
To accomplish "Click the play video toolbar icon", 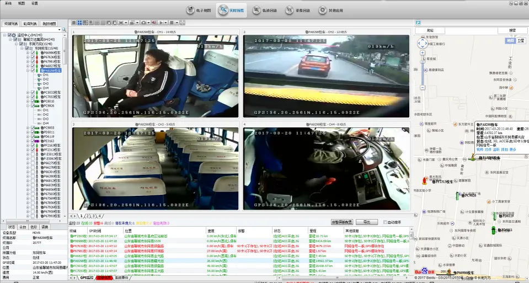I will 161,23.
